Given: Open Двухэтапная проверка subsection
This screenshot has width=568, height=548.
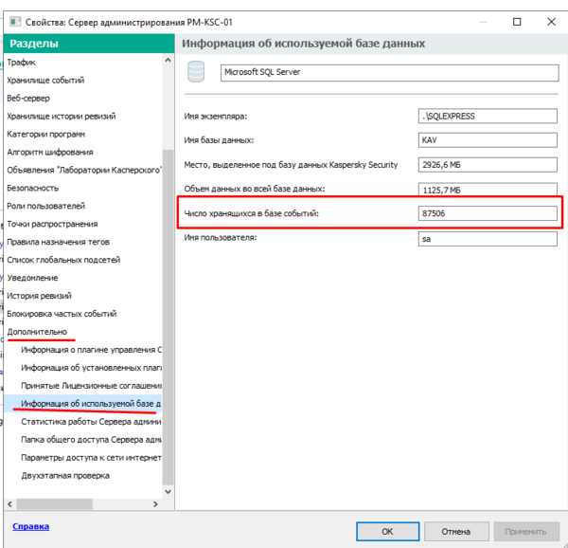Looking at the screenshot, I should coord(65,475).
